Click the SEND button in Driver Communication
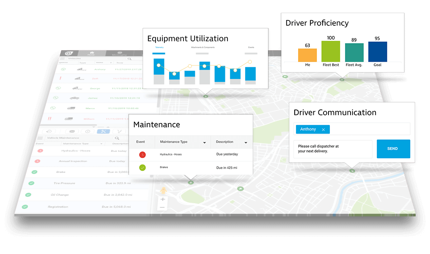Screen dimensions: 430x254 point(393,149)
